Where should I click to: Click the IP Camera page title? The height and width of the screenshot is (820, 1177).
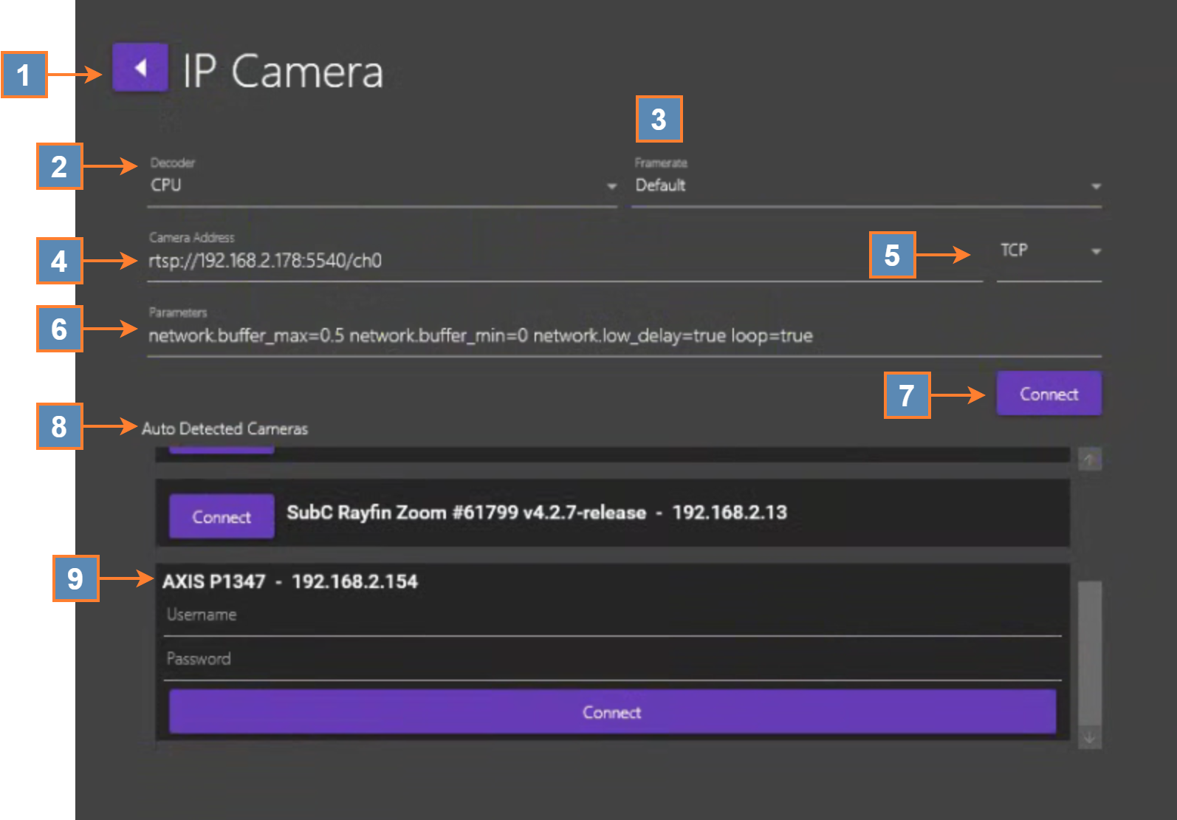[283, 72]
